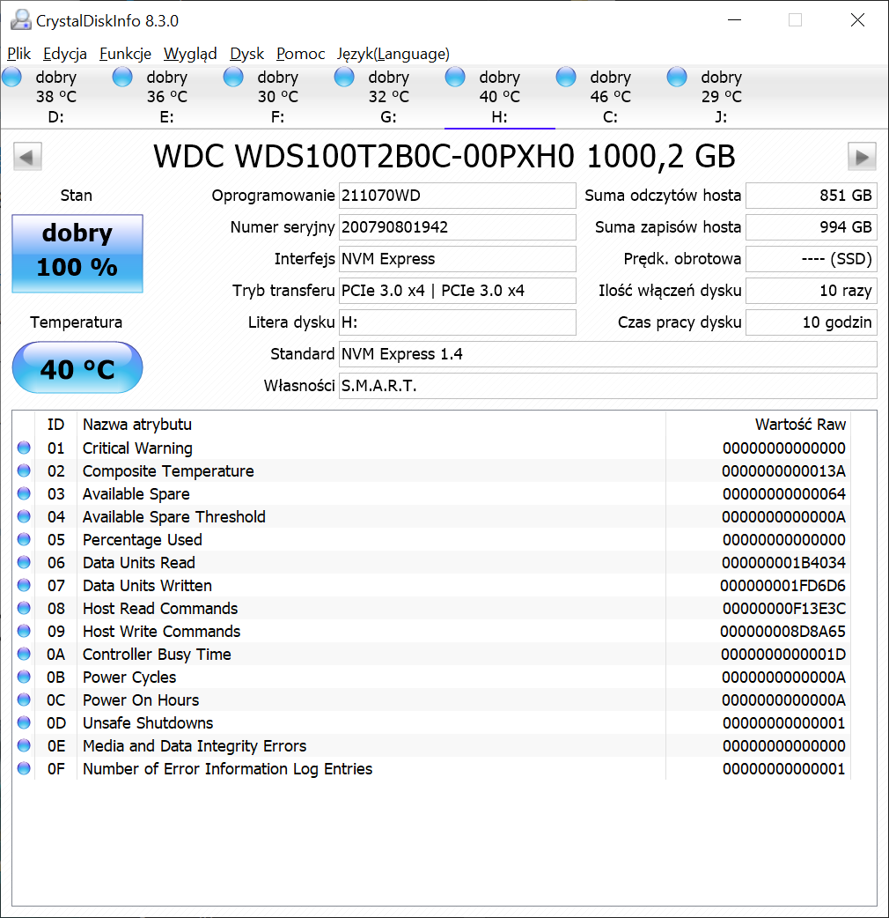Click the Wartość Raw column header
Viewport: 889px width, 918px height.
click(799, 425)
